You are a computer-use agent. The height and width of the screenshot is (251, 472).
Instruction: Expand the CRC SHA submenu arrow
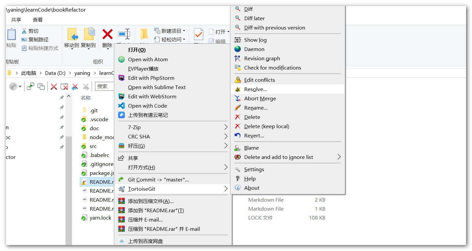pos(226,136)
